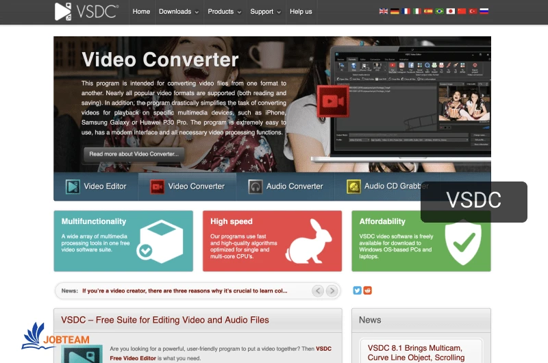Image resolution: width=548 pixels, height=363 pixels.
Task: Select the Audio CD Grabber slider tab
Action: pos(387,186)
